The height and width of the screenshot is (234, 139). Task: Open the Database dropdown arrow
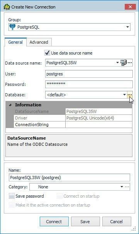[x=124, y=95]
